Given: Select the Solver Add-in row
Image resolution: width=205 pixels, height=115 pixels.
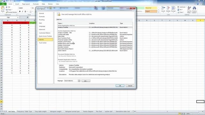Looking at the screenshot, I should pyautogui.click(x=95, y=50).
